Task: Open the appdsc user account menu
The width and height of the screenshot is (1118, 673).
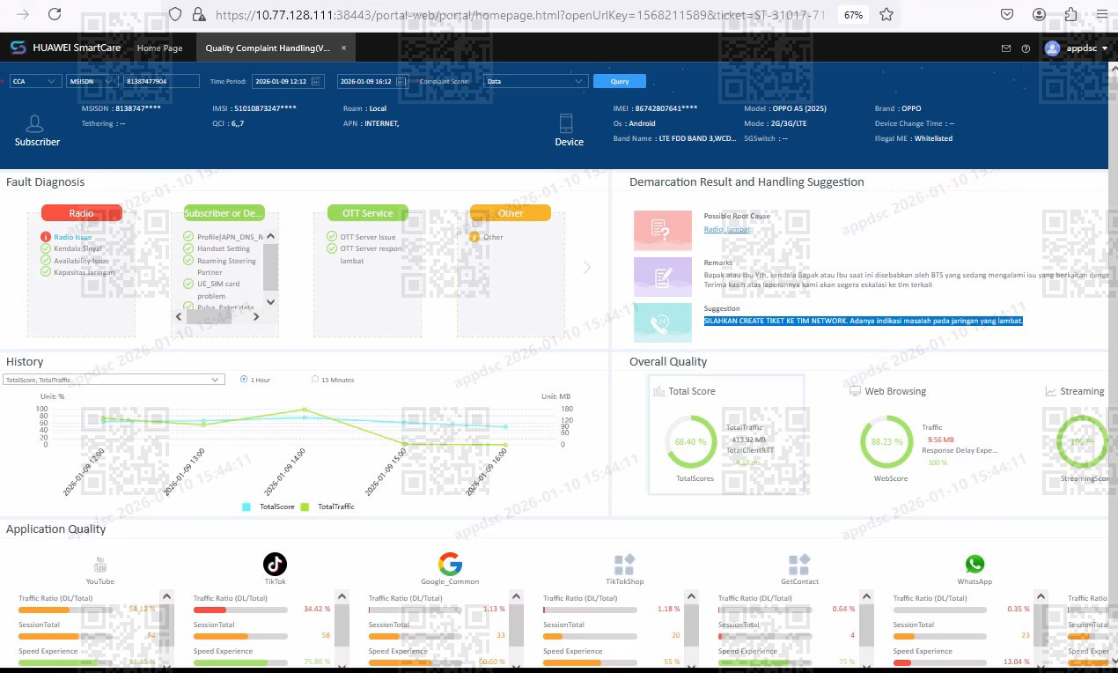Action: (x=1077, y=48)
